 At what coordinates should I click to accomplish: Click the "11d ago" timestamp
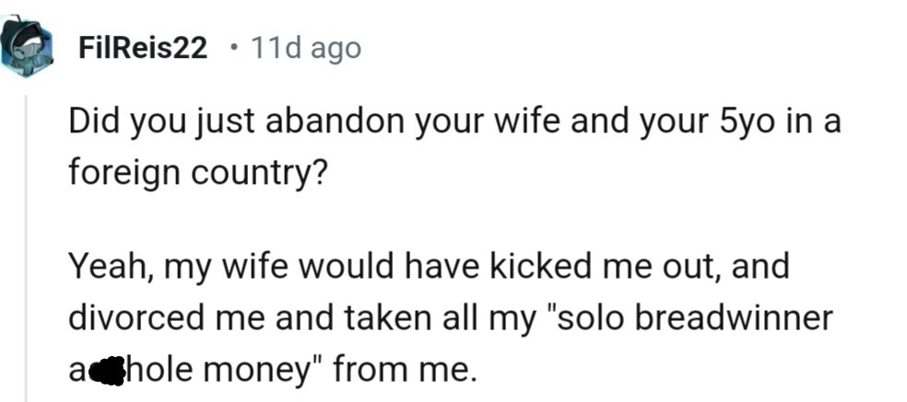(306, 48)
